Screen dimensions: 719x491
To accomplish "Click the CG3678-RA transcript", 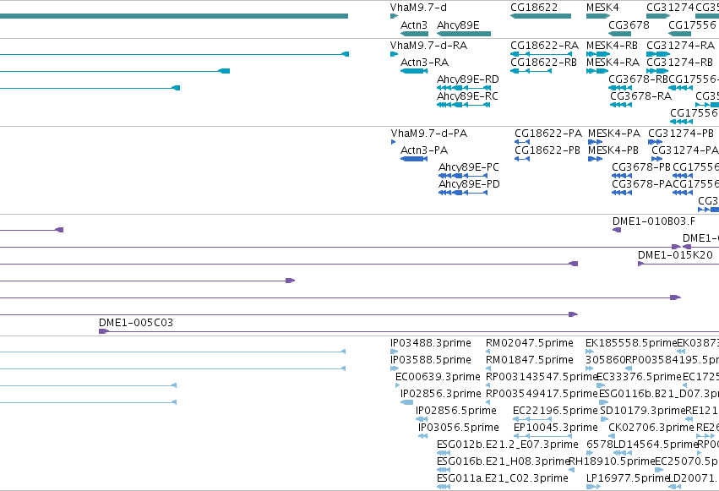I will coord(621,105).
